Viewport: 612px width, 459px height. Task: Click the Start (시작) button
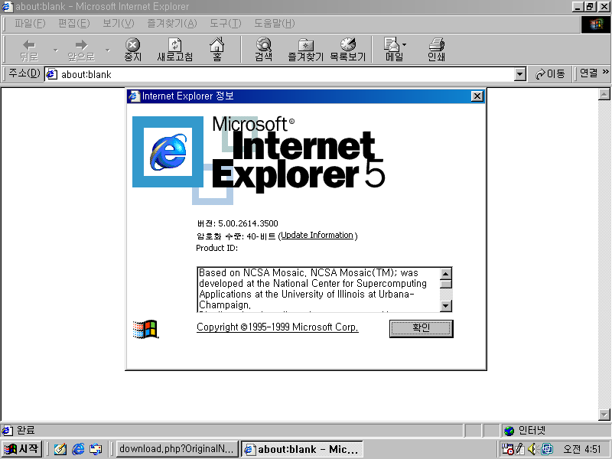[x=22, y=449]
